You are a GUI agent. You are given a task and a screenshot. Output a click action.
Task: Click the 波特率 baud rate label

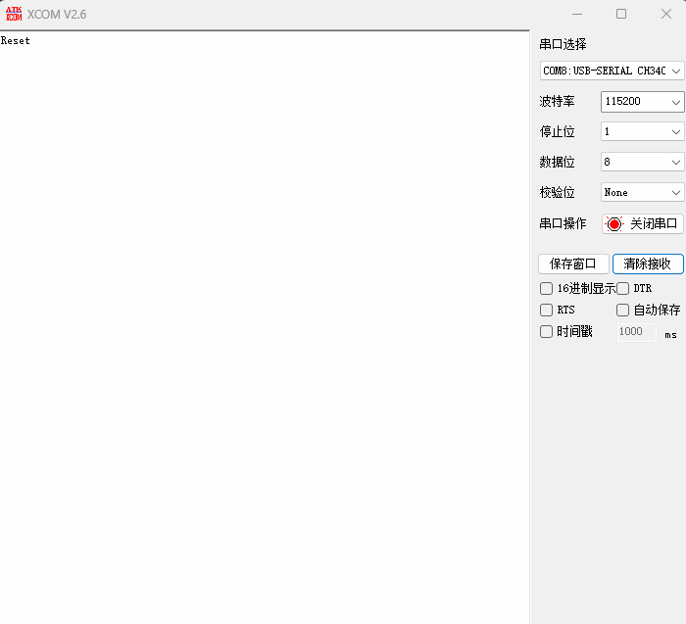point(557,102)
